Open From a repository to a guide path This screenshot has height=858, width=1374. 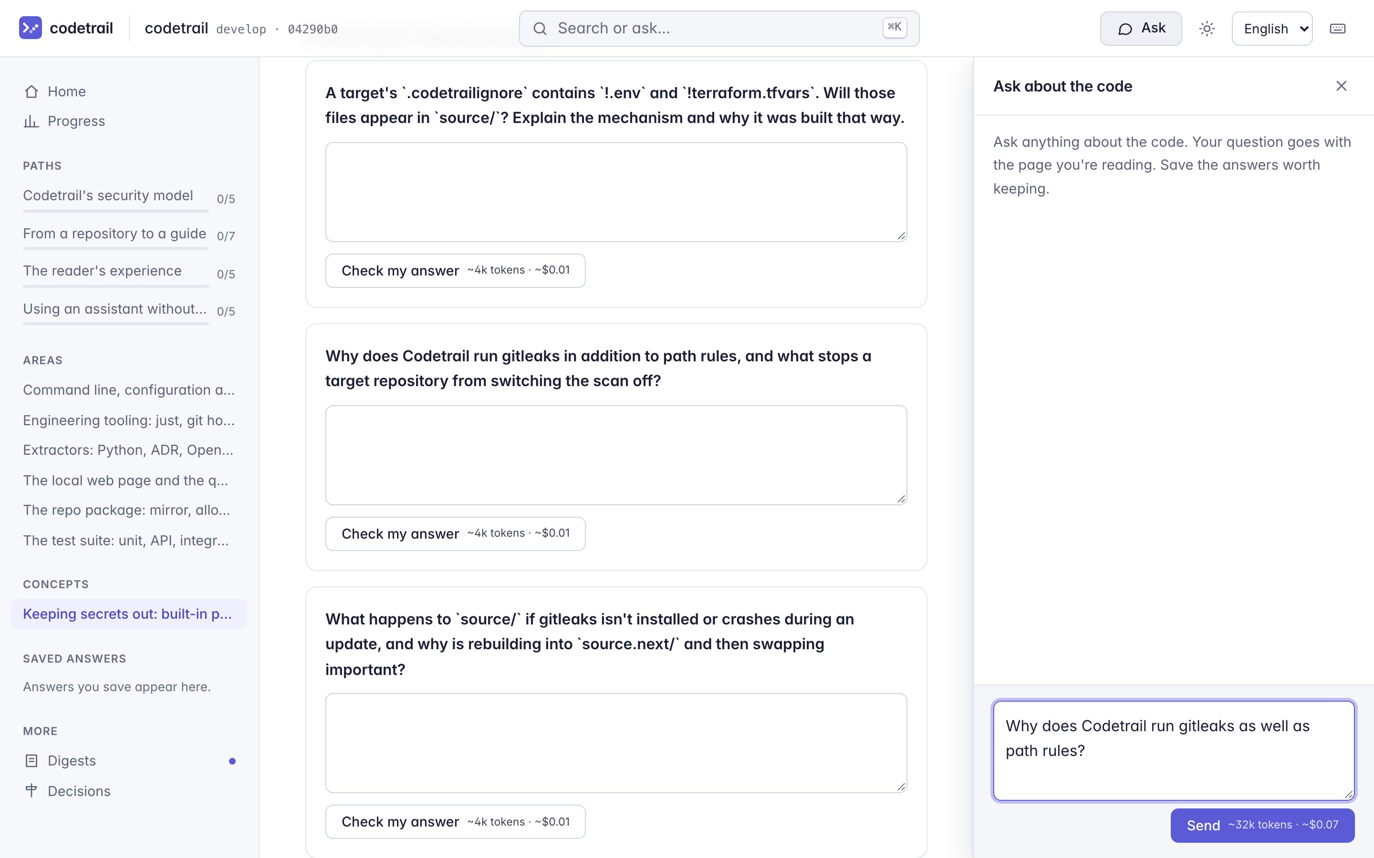coord(114,233)
